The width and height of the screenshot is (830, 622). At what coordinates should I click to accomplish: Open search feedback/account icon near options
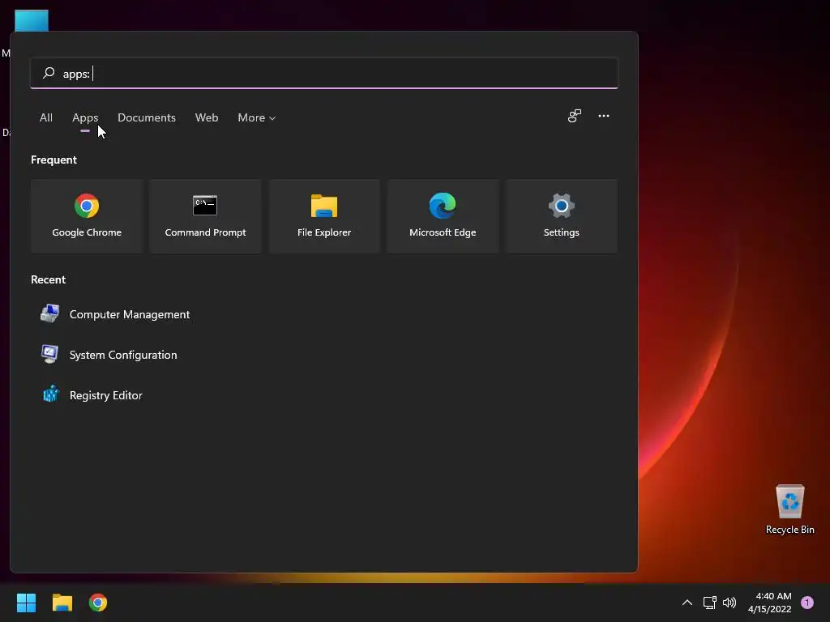click(575, 116)
